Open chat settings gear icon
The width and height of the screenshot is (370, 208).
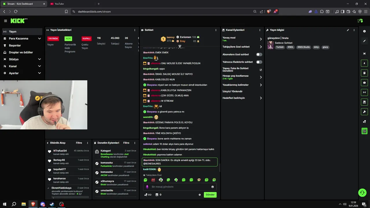pyautogui.click(x=199, y=195)
